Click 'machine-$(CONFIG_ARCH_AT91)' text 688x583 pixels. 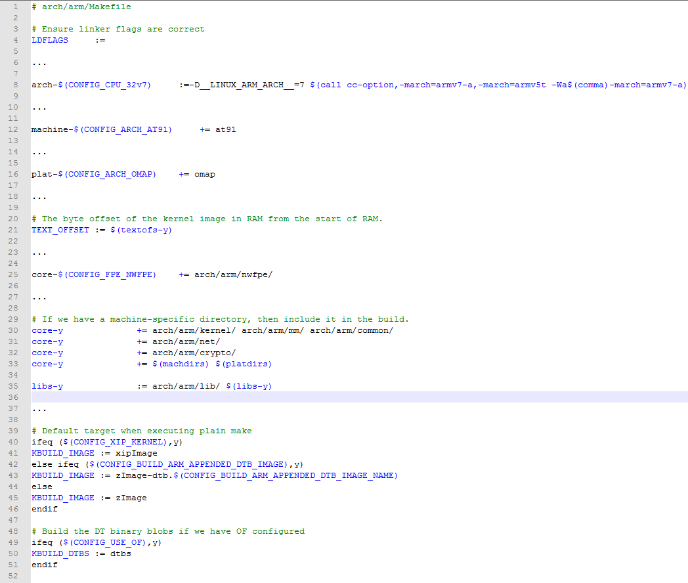coord(102,129)
